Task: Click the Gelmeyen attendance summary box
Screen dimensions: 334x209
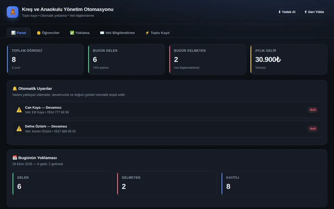Action: [x=167, y=184]
